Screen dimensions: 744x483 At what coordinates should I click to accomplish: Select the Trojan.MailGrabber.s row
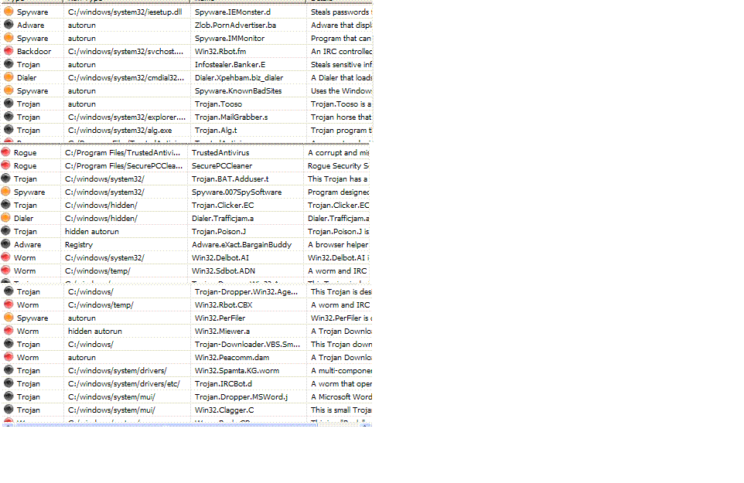[186, 117]
